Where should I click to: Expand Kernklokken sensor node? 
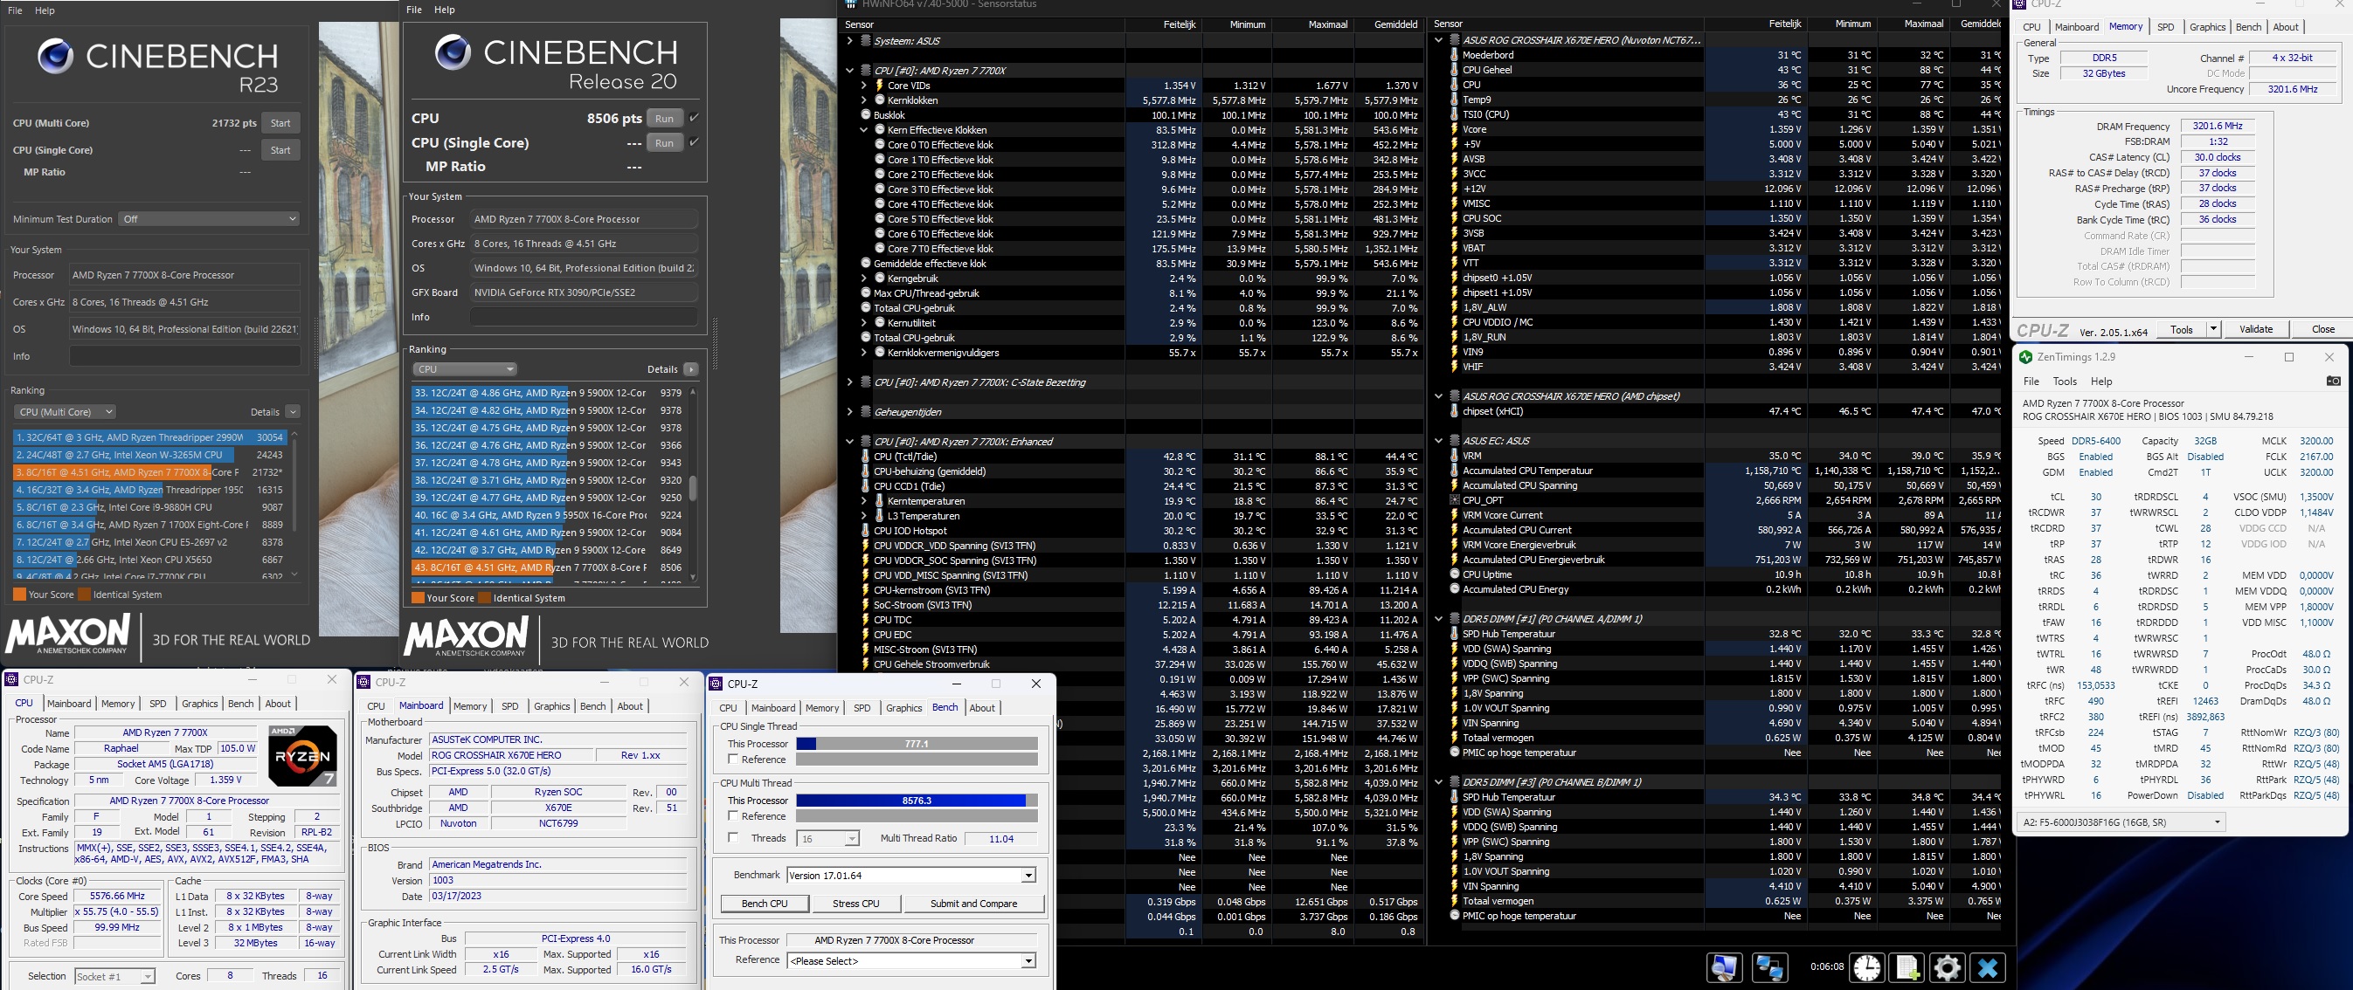click(x=863, y=100)
